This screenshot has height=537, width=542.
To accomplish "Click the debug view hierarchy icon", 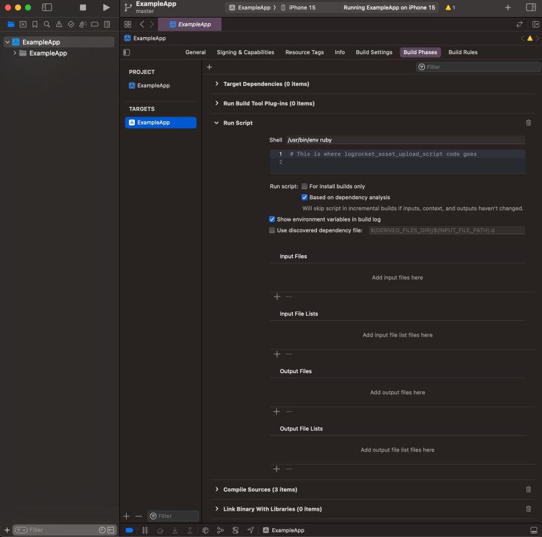I will click(205, 530).
